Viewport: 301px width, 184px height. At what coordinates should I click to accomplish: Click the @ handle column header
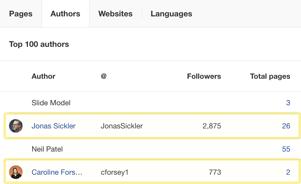pos(104,76)
